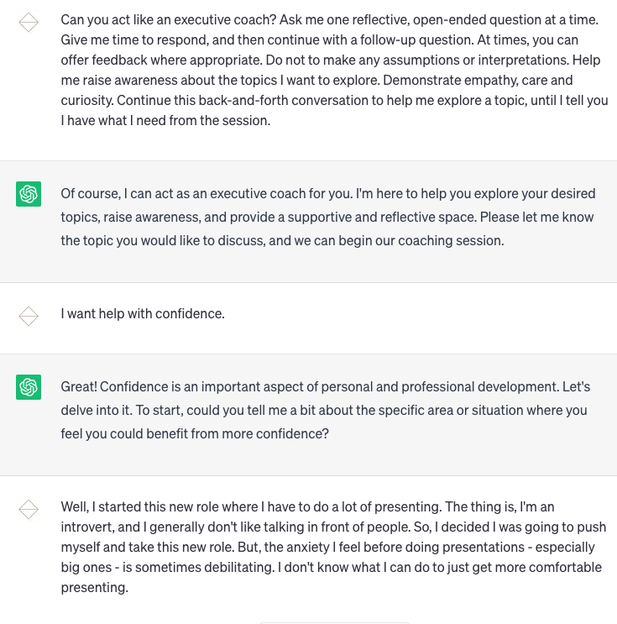Click the line "the topic you would like to discuss"
The height and width of the screenshot is (624, 617).
pos(282,241)
